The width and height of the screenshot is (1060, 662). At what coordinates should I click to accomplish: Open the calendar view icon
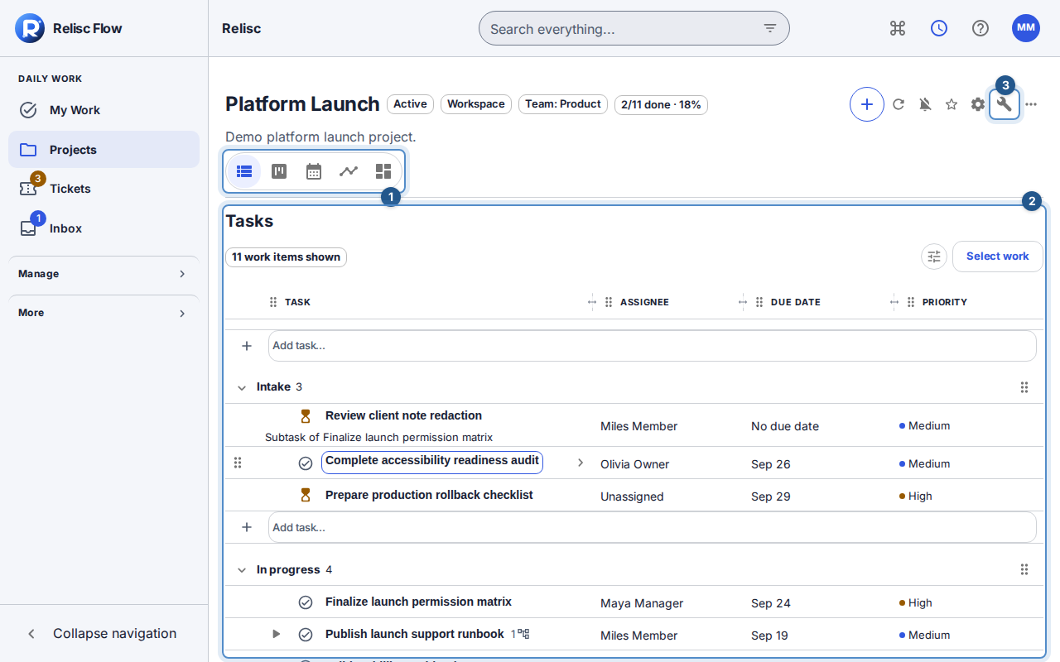[314, 171]
